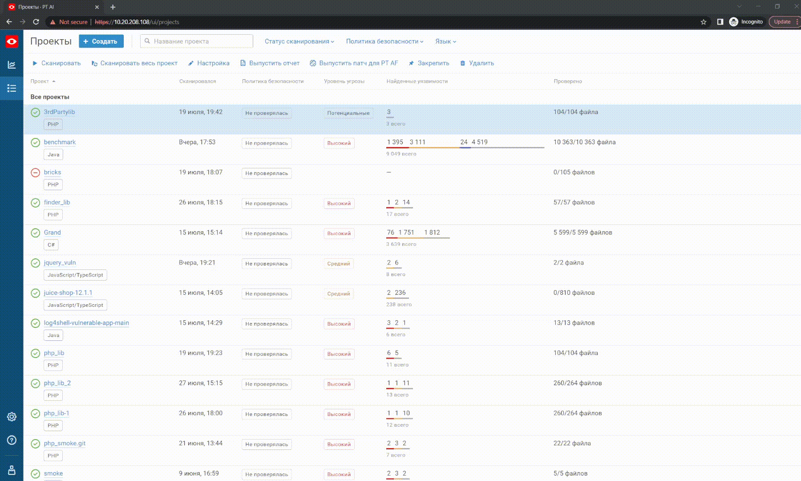This screenshot has height=481, width=801.
Task: Click the status icon of php_smoke.git
Action: click(x=36, y=444)
